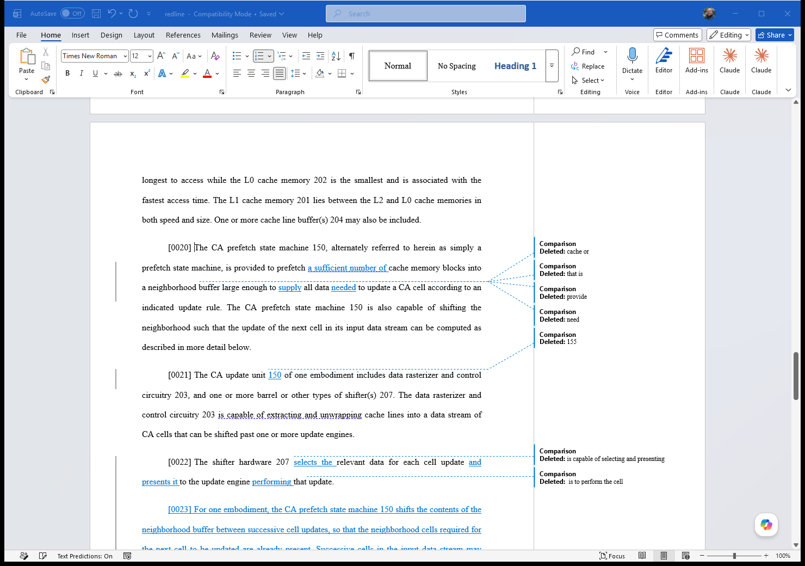This screenshot has height=566, width=805.
Task: Undo the last action
Action: coord(112,14)
